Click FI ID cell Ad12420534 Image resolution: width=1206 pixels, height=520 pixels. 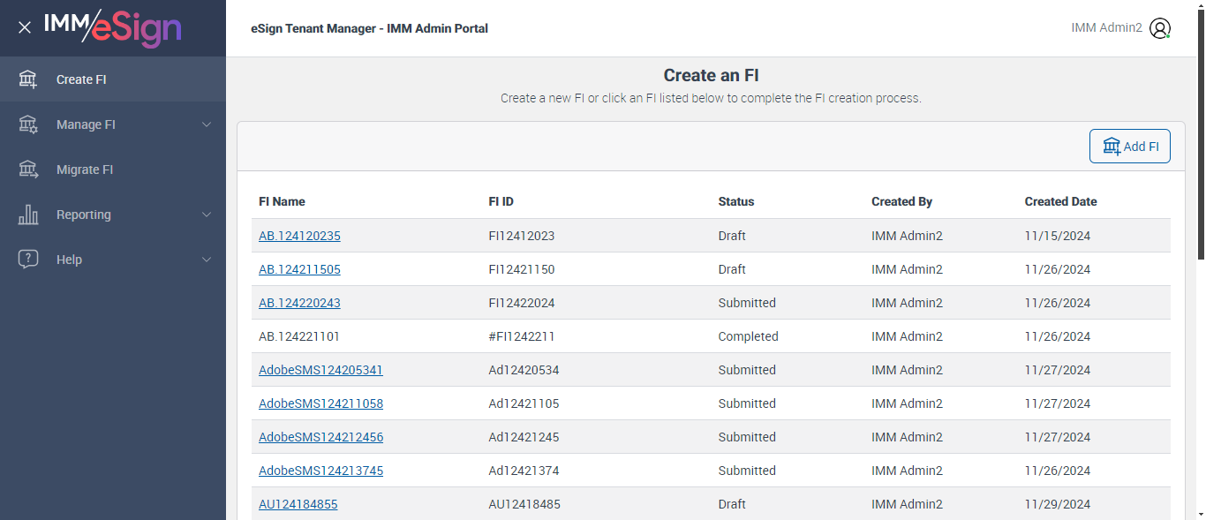pyautogui.click(x=524, y=370)
